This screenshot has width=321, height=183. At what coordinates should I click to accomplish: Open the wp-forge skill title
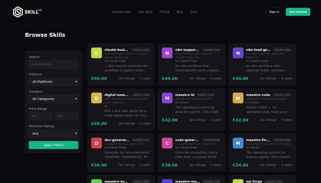(x=254, y=181)
